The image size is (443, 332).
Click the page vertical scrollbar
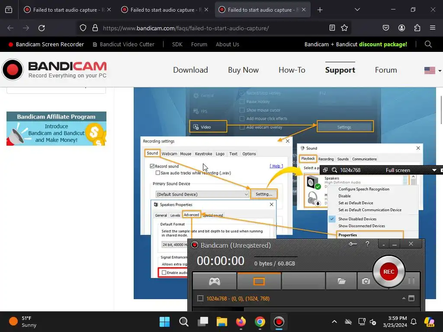point(441,110)
